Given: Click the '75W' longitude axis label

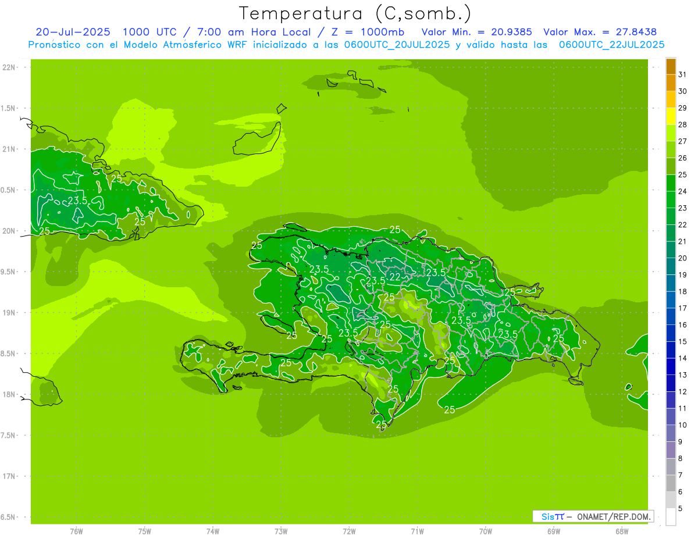Looking at the screenshot, I should 145,531.
